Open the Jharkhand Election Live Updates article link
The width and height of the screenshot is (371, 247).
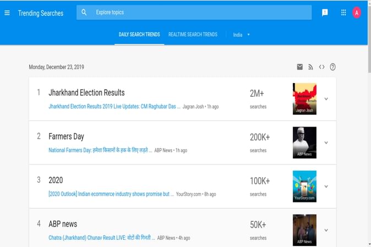tap(114, 106)
